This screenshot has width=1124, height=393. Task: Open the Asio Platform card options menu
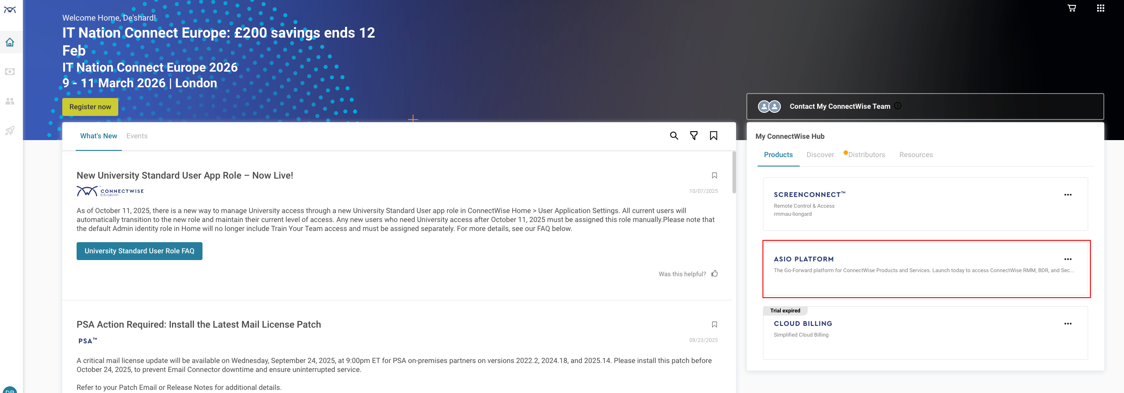tap(1068, 259)
